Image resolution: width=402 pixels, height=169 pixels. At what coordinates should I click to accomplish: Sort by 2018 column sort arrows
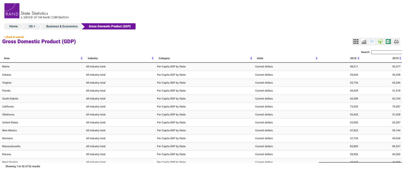358,58
